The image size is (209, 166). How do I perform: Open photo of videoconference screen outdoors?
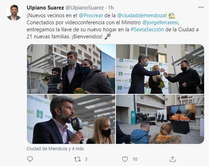[x=160, y=119]
